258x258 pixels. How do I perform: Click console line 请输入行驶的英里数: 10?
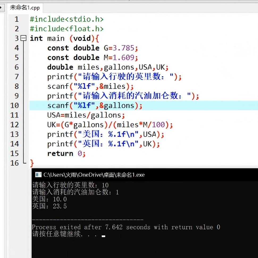[70, 185]
